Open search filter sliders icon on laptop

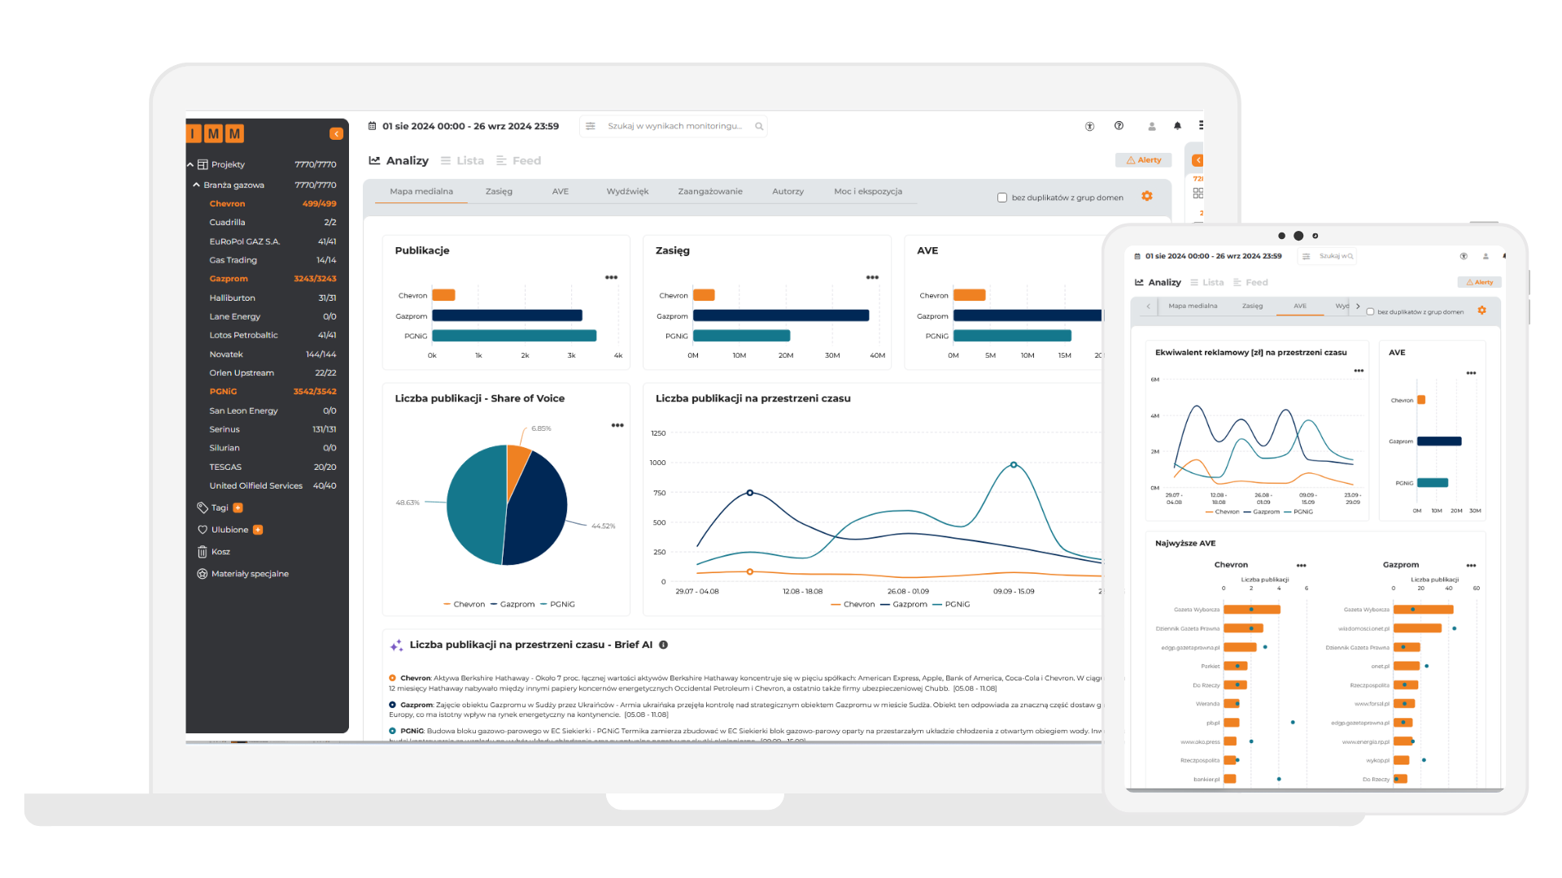(x=591, y=126)
